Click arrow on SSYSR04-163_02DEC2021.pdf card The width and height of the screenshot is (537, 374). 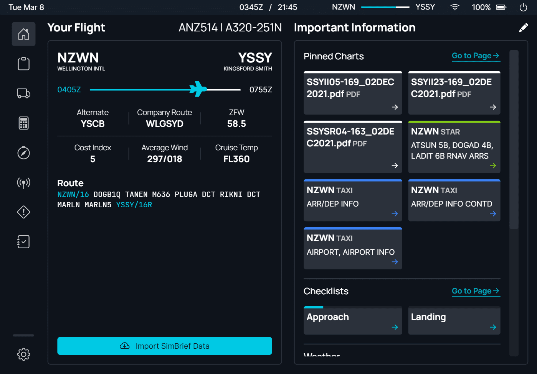(395, 166)
